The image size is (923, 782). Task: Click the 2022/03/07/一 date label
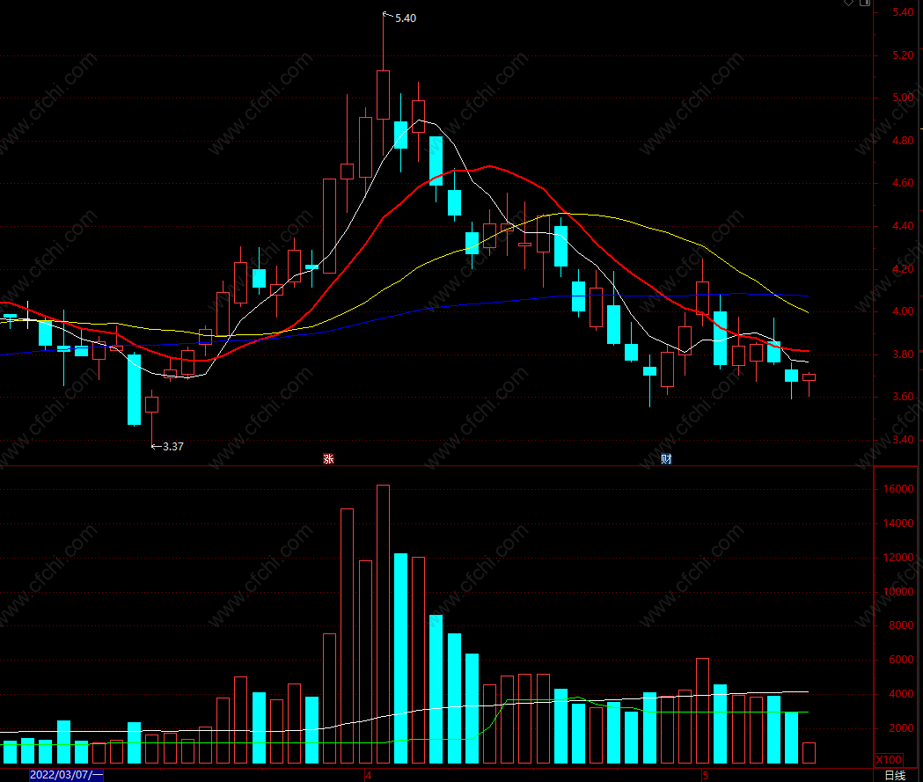click(67, 775)
